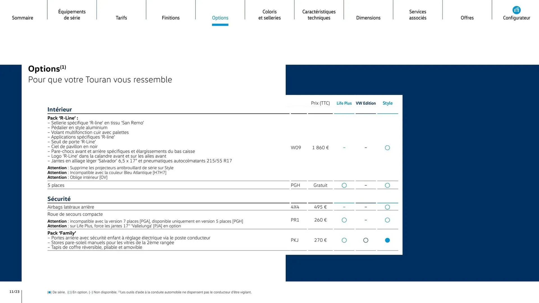539x303 pixels.
Task: Select Roue de secours for Life Plus
Action: [x=344, y=220]
